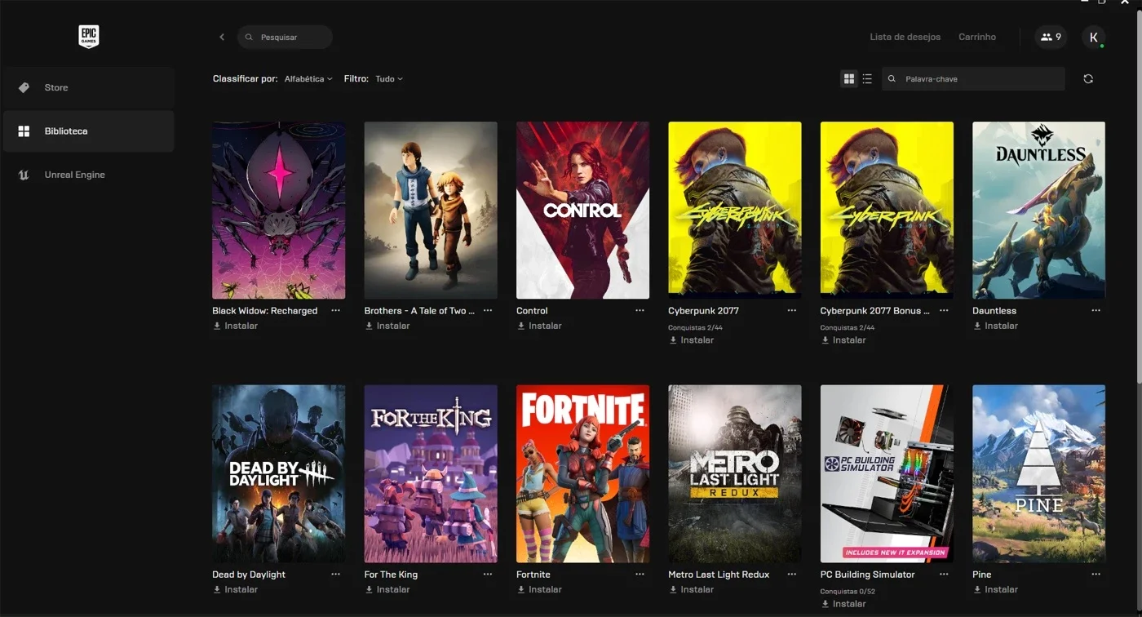Open the Metro Last Light Redux cover

735,474
